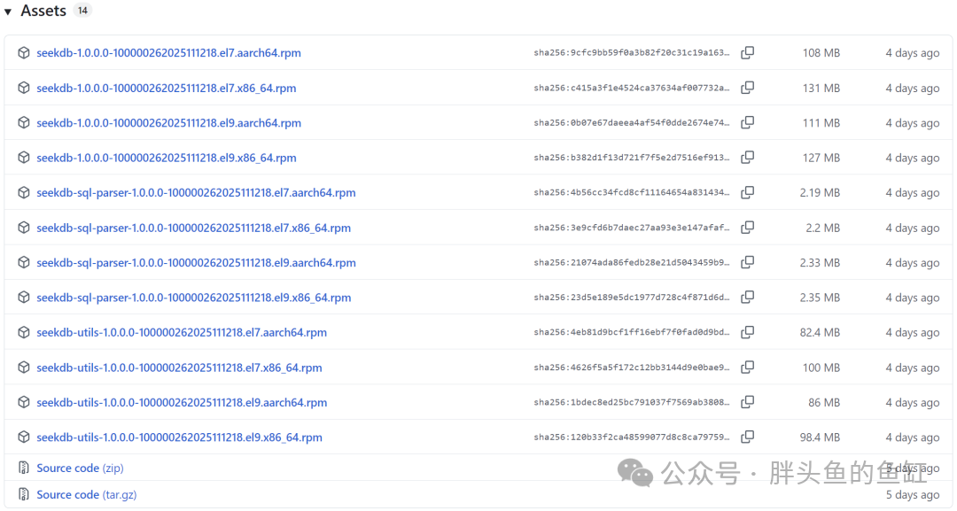
Task: Copy SHA256 for seekdb el7.x86_64.rpm
Action: [747, 88]
